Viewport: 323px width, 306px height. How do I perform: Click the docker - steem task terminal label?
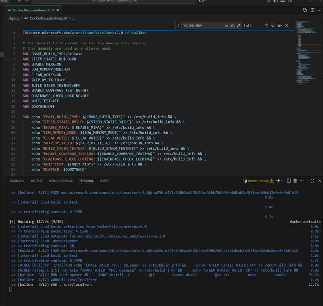258,181
